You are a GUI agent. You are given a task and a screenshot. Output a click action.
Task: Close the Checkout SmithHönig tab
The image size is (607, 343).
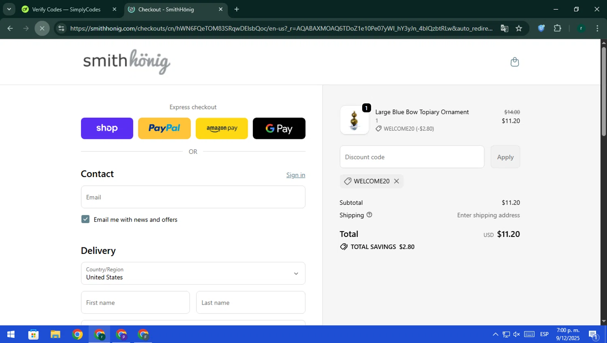click(221, 9)
